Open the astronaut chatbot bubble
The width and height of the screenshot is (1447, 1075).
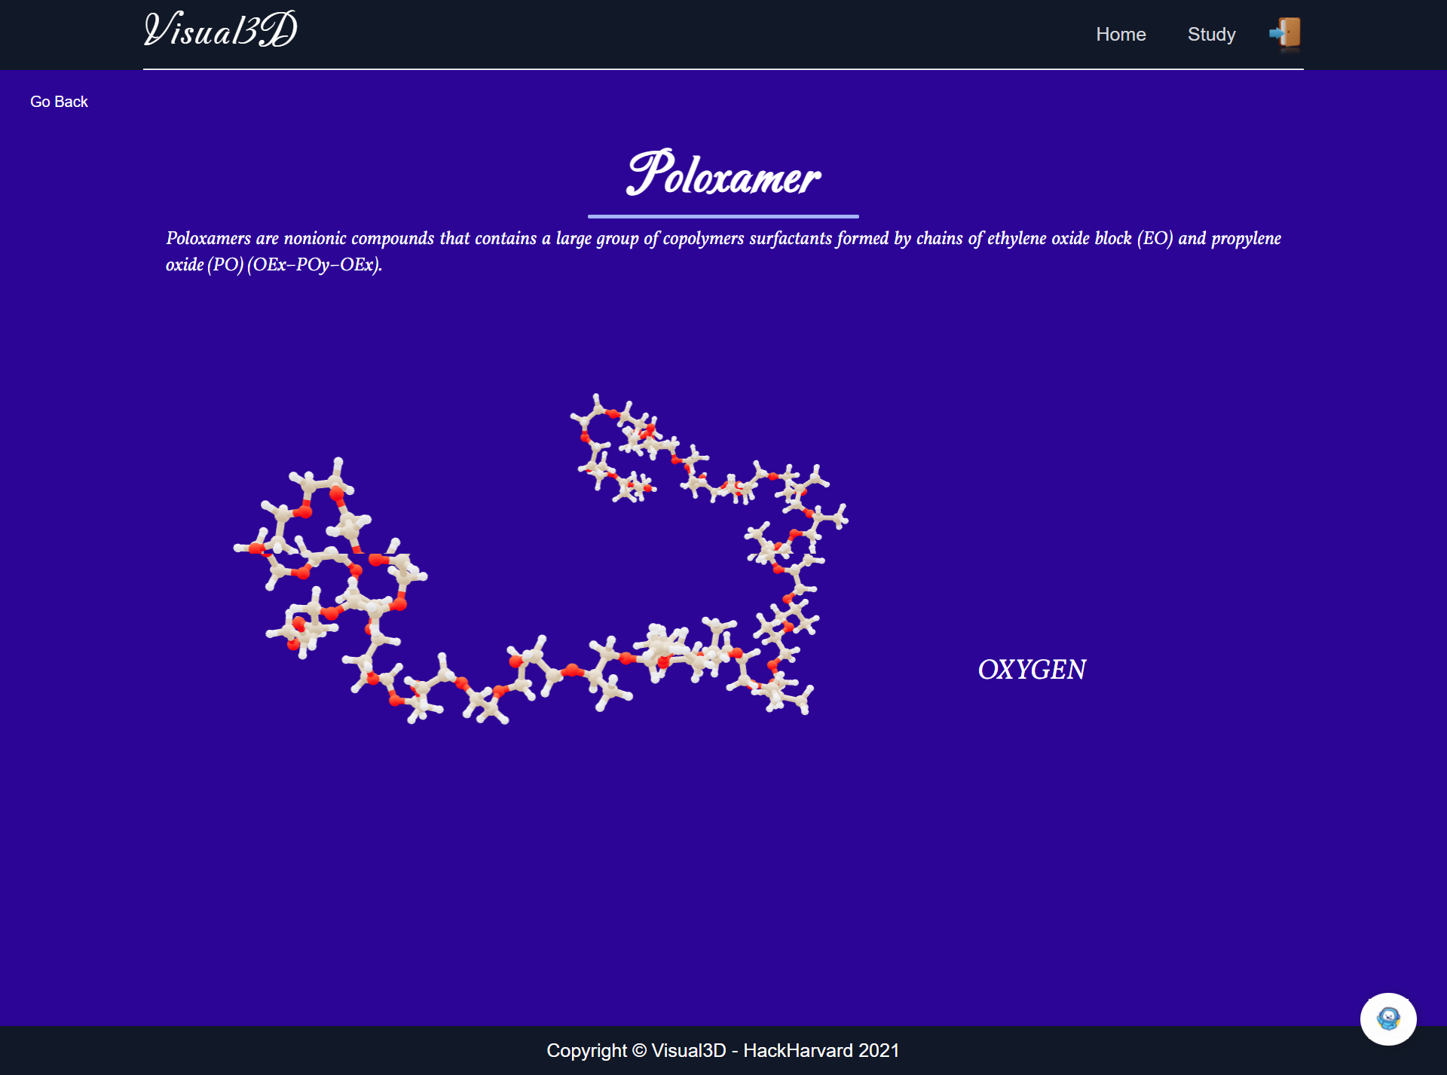click(1387, 1019)
